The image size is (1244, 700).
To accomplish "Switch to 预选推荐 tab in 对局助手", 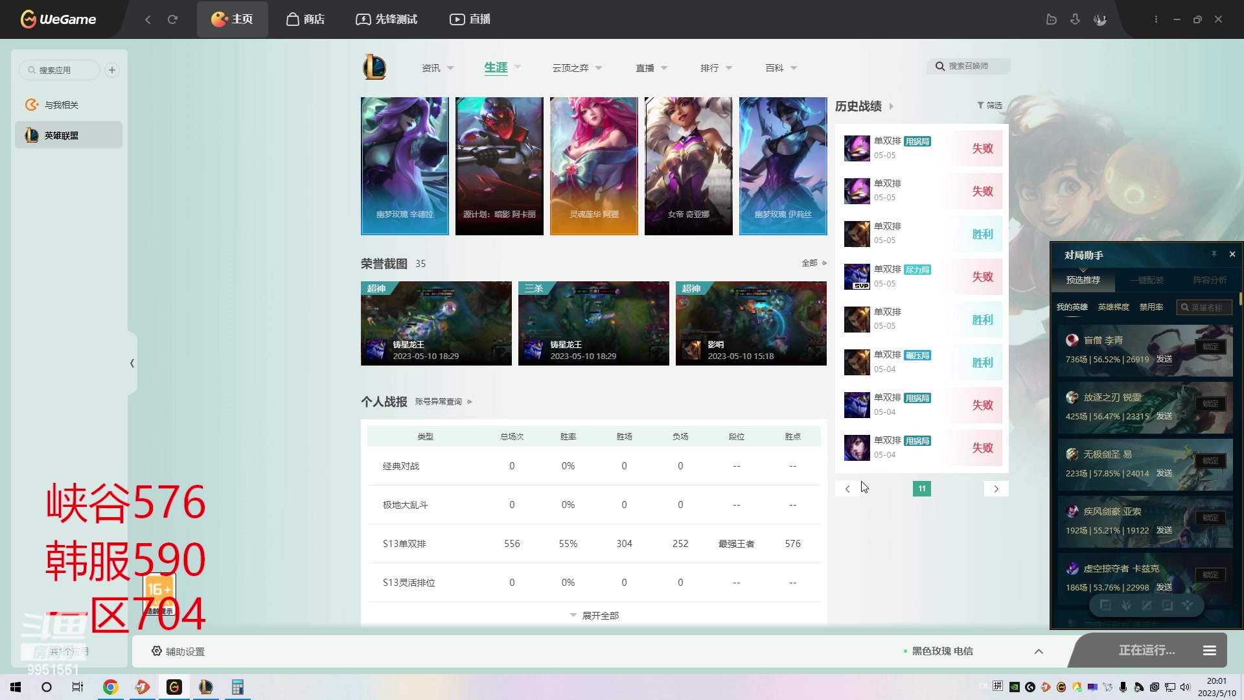I will 1083,280.
